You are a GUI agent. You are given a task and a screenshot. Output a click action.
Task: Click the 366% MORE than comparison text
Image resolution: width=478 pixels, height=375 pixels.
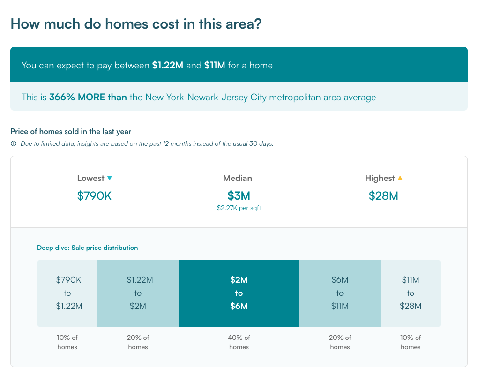pos(88,97)
